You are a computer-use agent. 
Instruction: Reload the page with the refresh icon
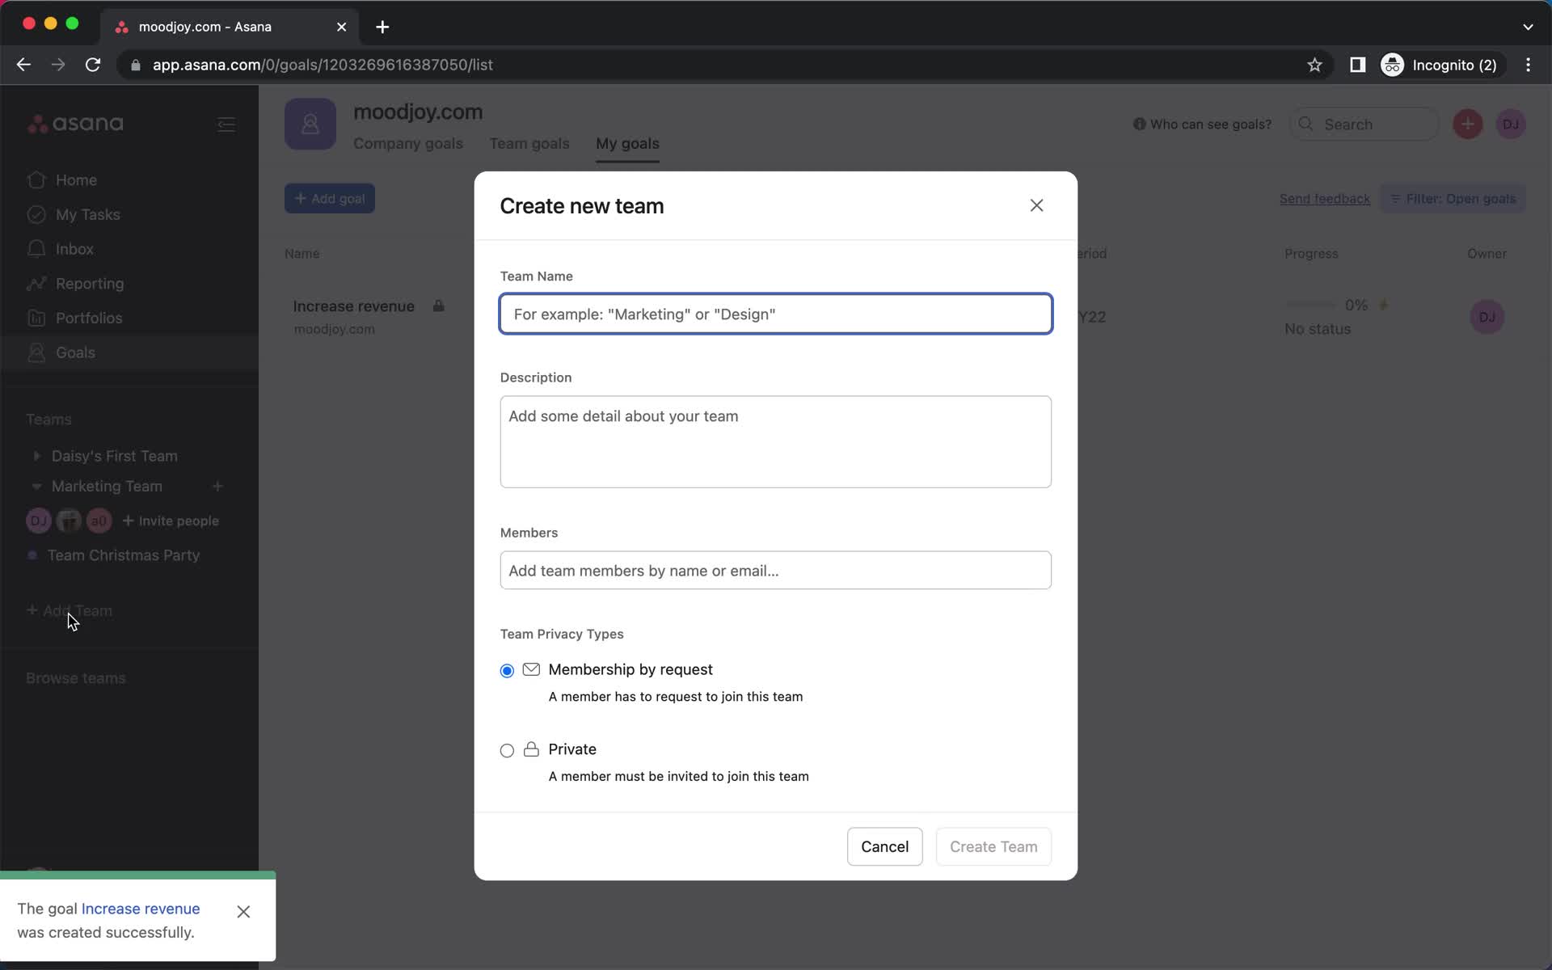tap(93, 65)
